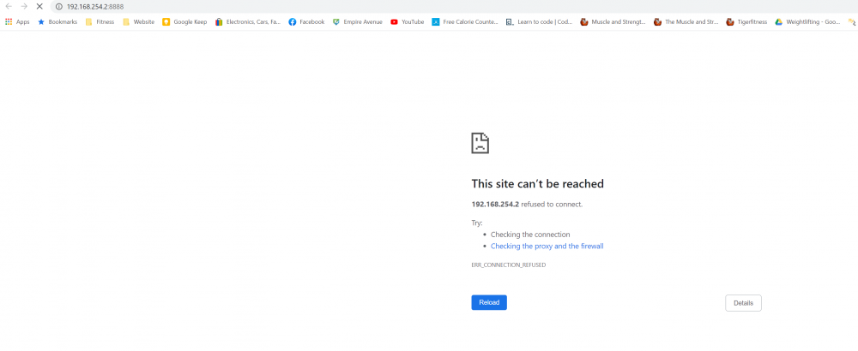The image size is (858, 351).
Task: Open the Apps shortcut in bookmarks bar
Action: pyautogui.click(x=17, y=22)
